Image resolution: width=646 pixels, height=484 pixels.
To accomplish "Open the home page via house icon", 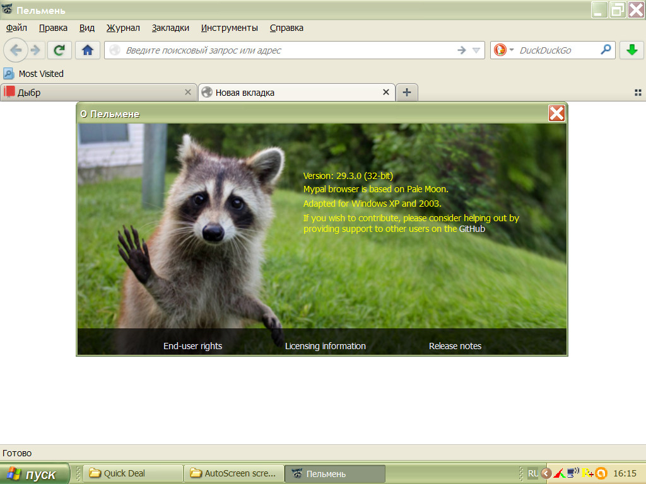I will tap(87, 50).
